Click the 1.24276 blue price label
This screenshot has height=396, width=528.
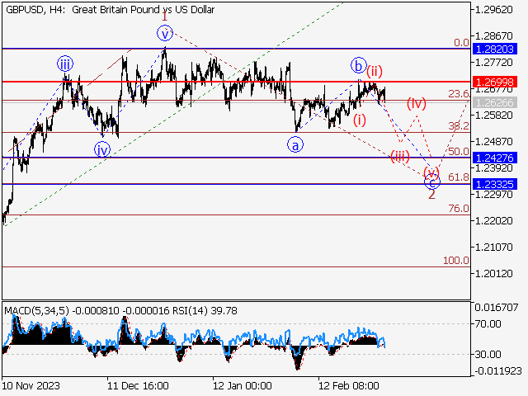(x=494, y=158)
